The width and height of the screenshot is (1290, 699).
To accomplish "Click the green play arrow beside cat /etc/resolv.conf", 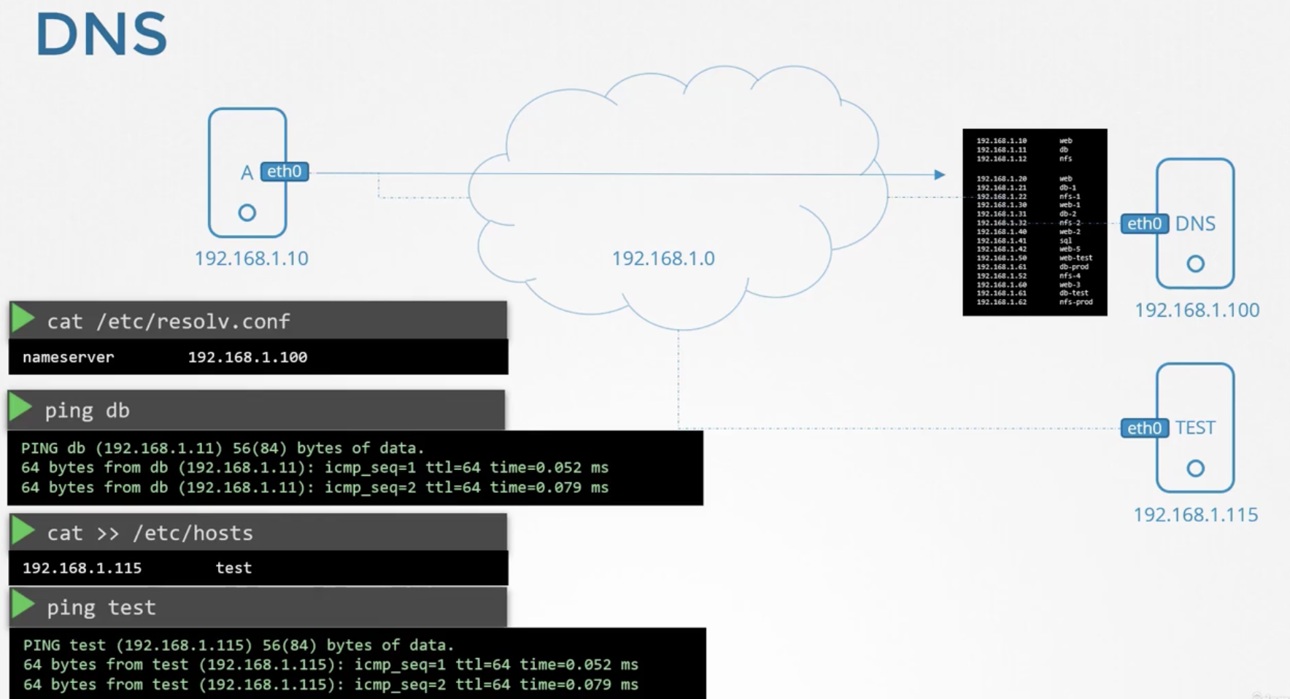I will (23, 319).
